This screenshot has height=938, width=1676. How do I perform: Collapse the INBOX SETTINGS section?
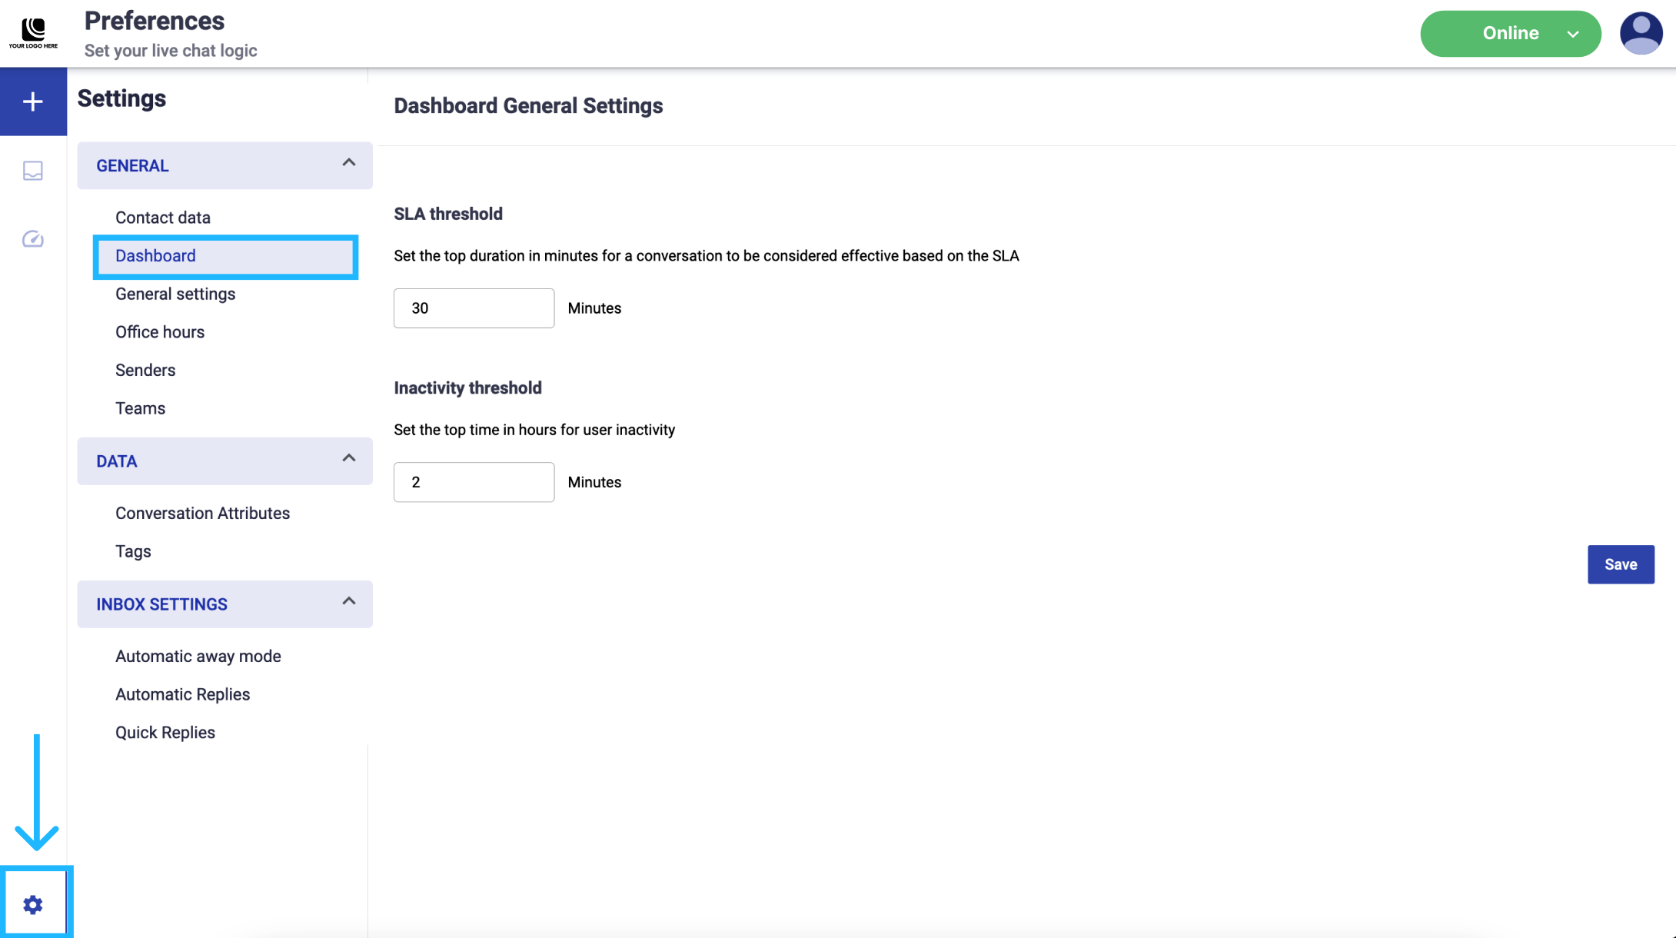click(349, 602)
